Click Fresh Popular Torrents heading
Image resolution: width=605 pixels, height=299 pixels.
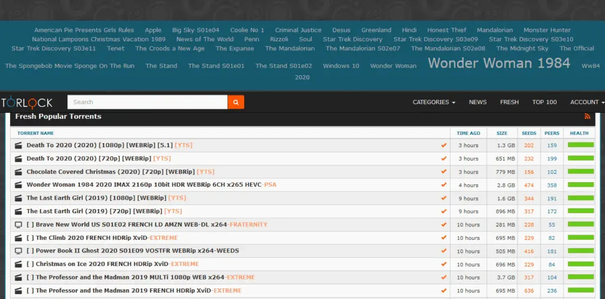click(58, 116)
